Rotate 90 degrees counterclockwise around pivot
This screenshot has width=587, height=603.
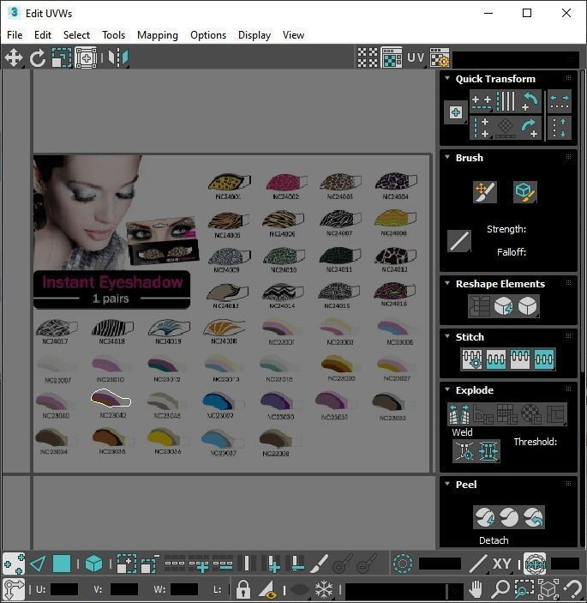point(530,101)
